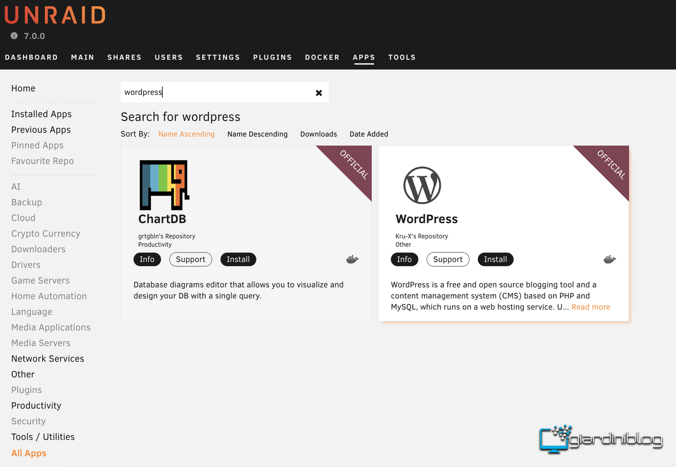
Task: Install the ChartDB app
Action: (x=238, y=259)
